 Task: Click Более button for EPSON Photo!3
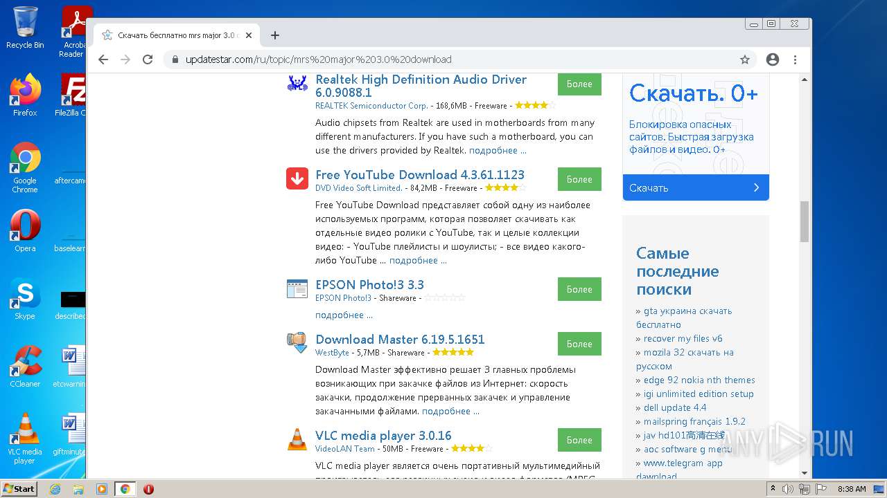click(x=579, y=289)
